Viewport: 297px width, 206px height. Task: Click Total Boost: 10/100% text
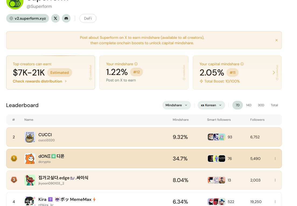click(222, 81)
